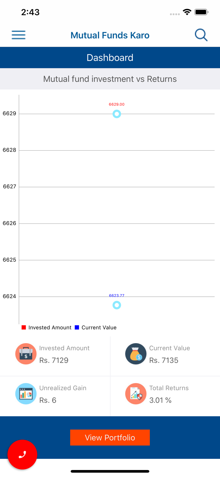Click the red Invested Amount color square
Viewport: 220px width, 477px height.
coord(24,327)
